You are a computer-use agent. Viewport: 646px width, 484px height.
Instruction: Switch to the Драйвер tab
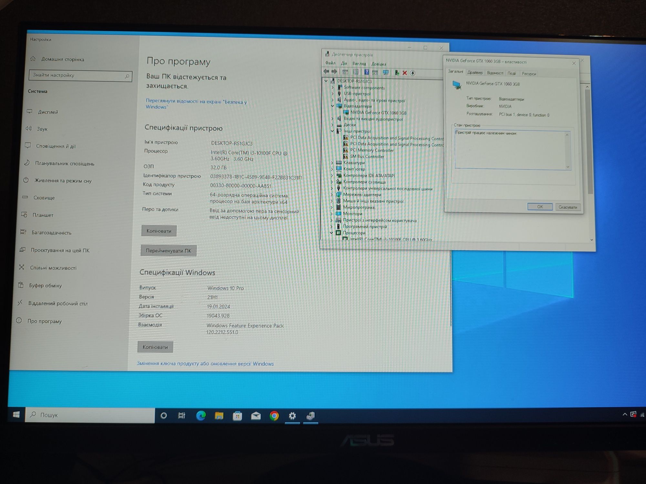click(x=475, y=73)
